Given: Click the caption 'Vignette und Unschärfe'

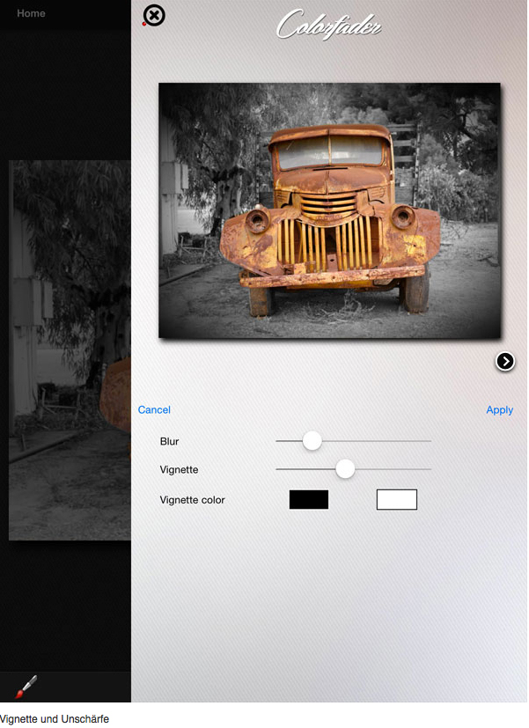Looking at the screenshot, I should point(54,718).
